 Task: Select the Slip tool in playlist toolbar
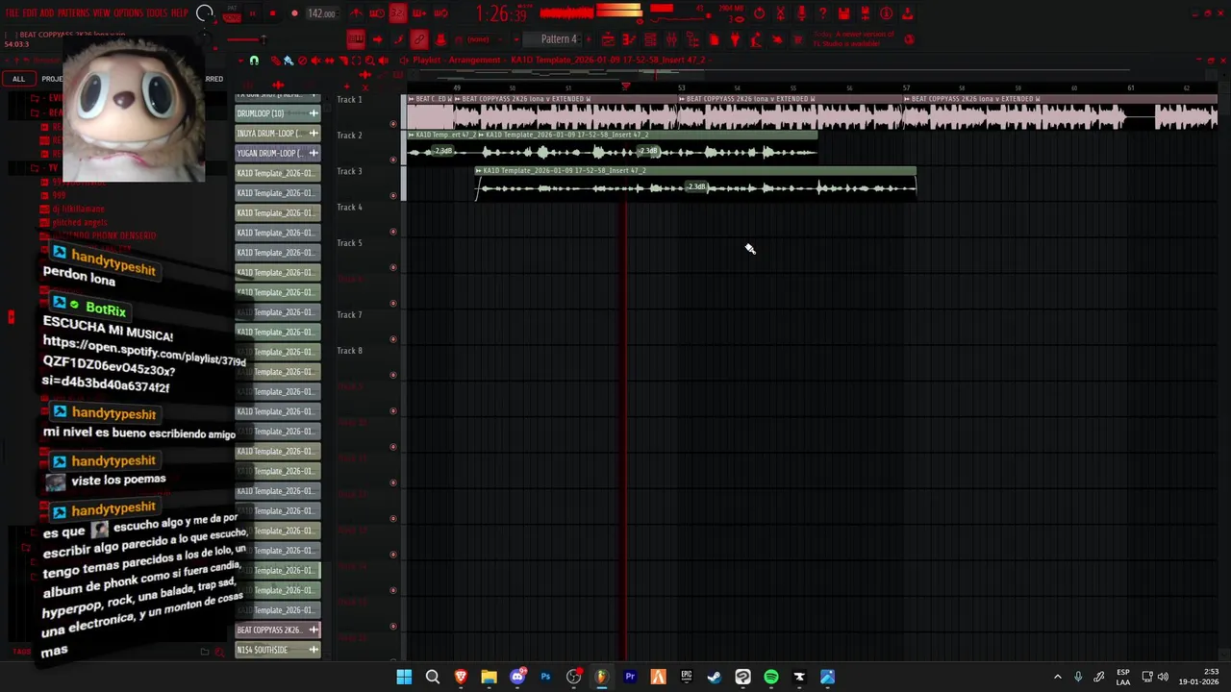point(330,61)
